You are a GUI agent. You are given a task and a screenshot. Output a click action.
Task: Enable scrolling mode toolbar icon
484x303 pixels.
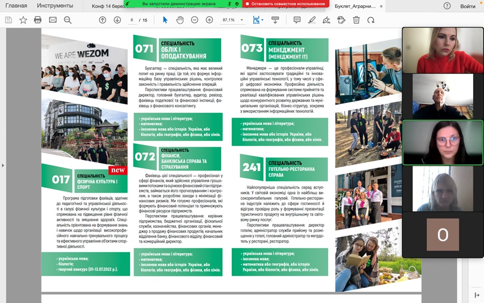[275, 20]
